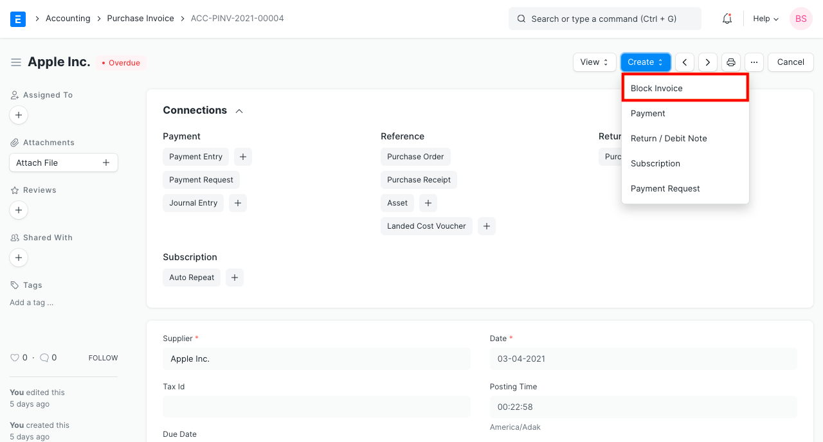Open Purchase Invoice from the breadcrumb
This screenshot has height=442, width=823.
140,18
